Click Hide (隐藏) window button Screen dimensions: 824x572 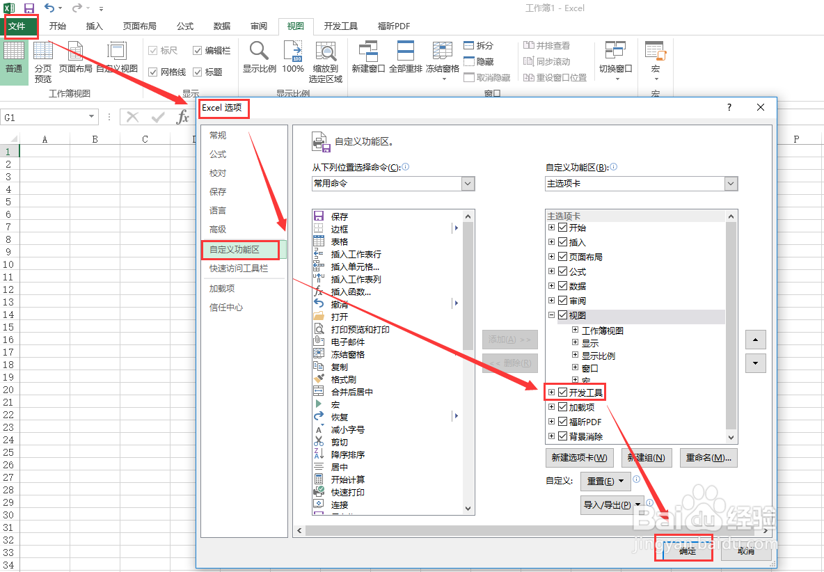point(479,61)
